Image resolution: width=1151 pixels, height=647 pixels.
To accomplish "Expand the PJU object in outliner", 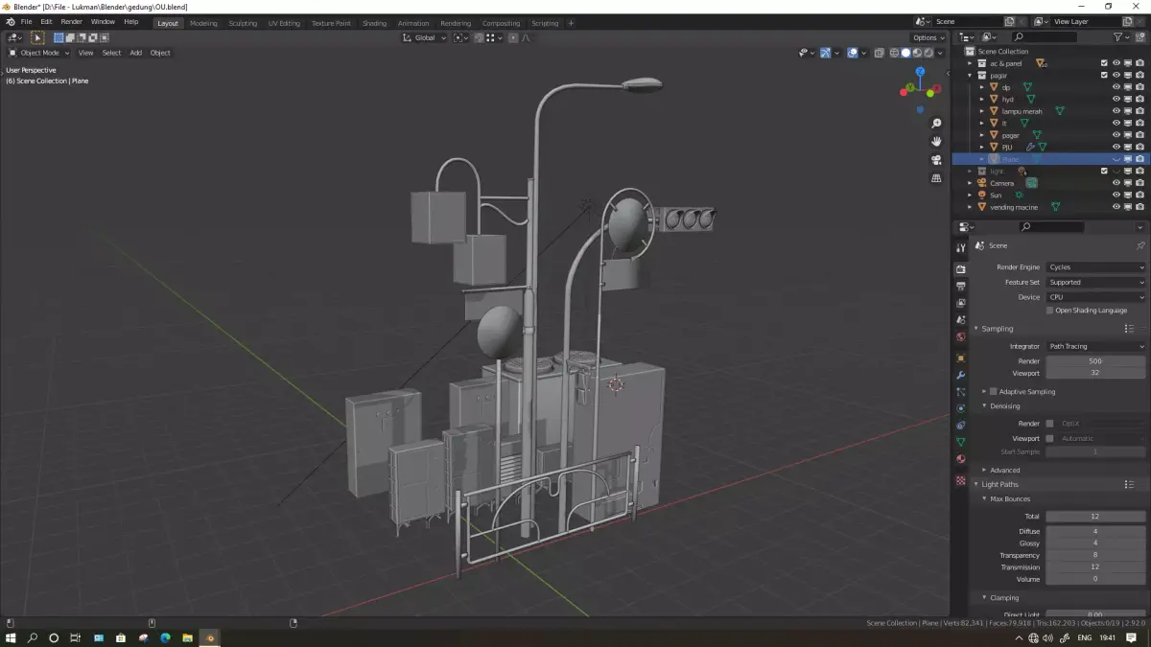I will [981, 147].
